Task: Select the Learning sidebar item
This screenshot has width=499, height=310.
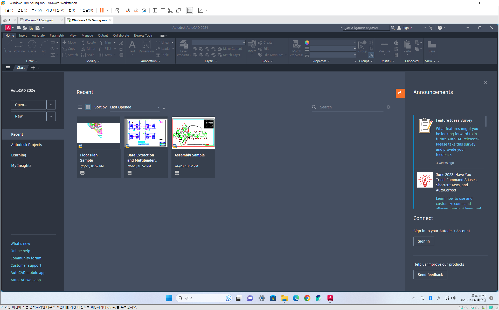Action: coord(18,155)
